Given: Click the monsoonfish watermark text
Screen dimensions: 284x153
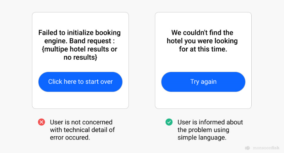Looking at the screenshot, I should [x=266, y=148].
